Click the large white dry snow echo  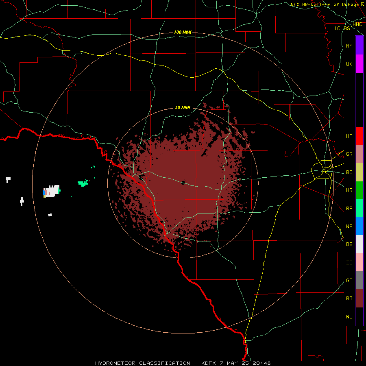click(52, 191)
